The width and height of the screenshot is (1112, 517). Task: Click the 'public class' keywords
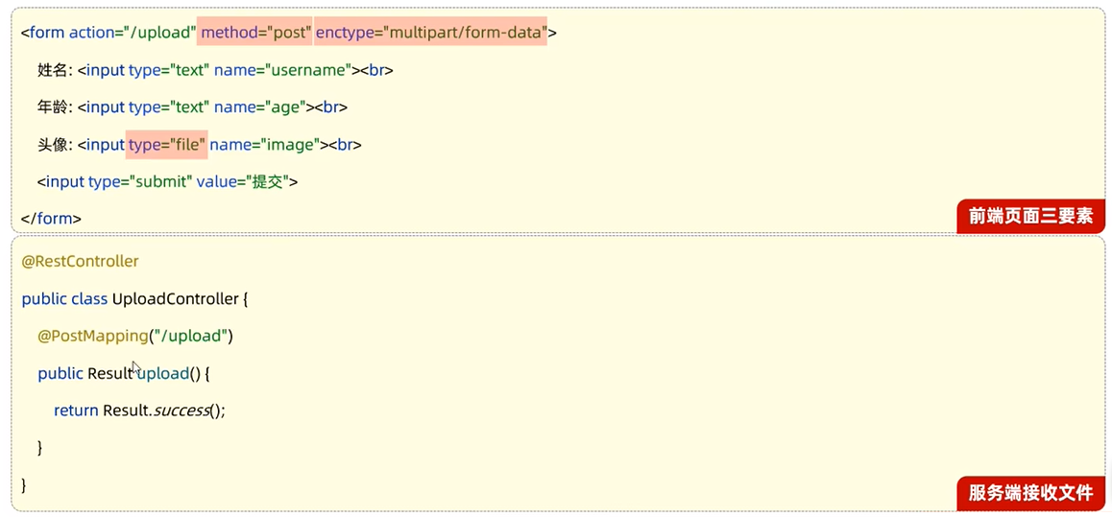(x=64, y=299)
